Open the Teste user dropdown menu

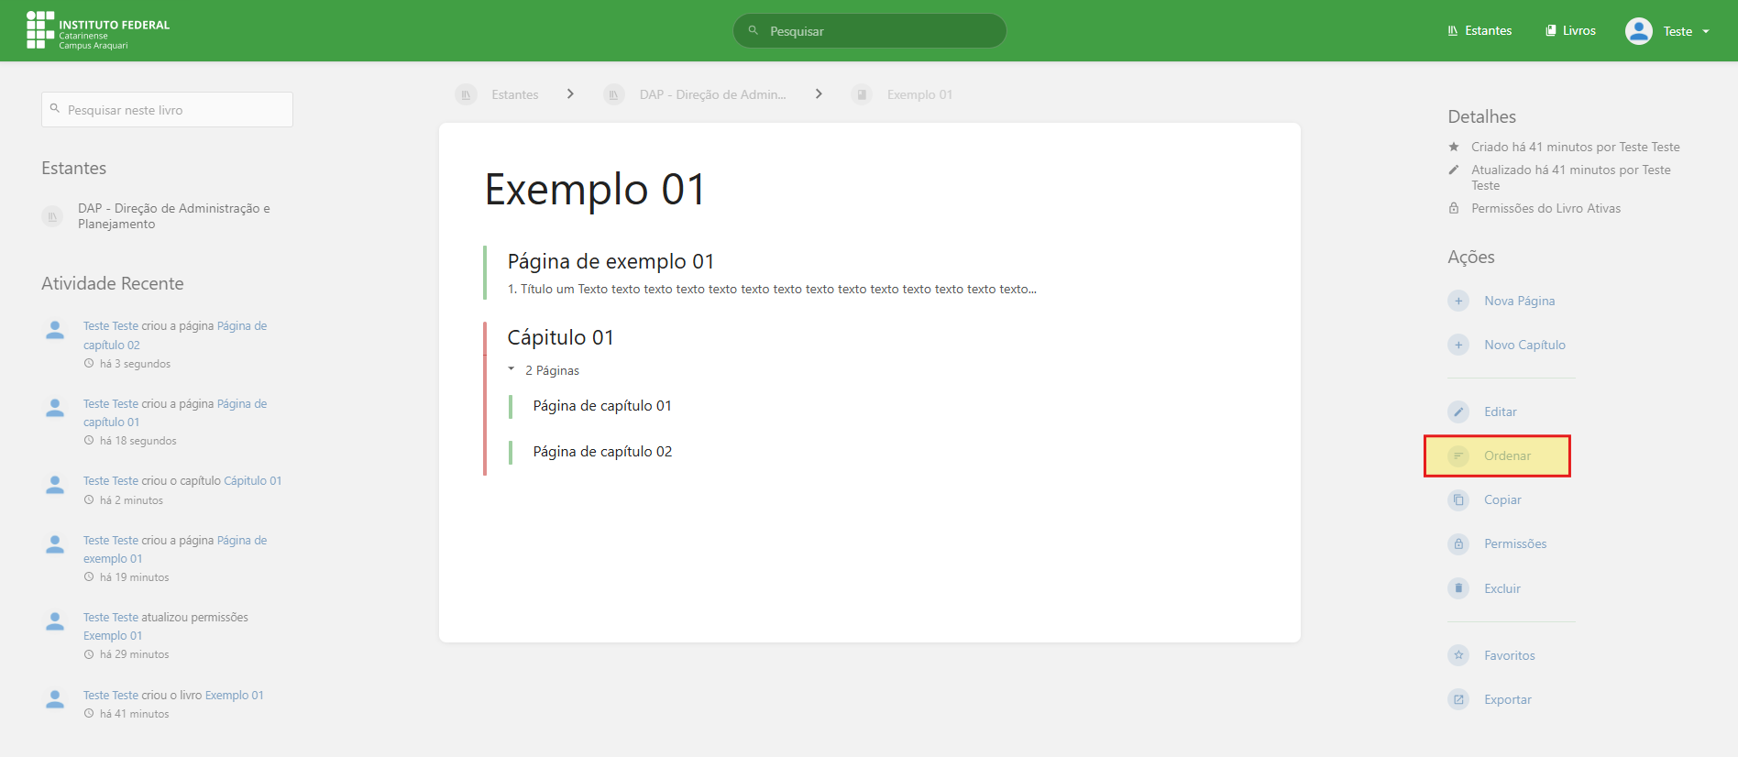(x=1667, y=31)
